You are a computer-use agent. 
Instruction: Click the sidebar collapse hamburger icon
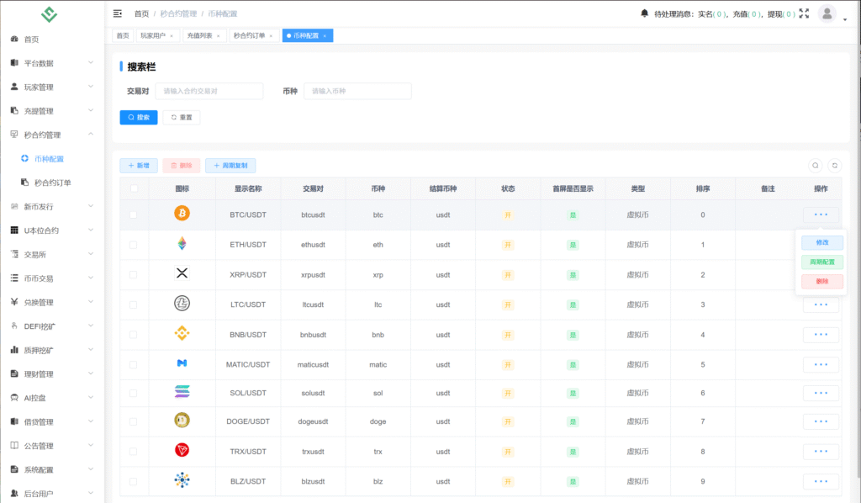[118, 13]
